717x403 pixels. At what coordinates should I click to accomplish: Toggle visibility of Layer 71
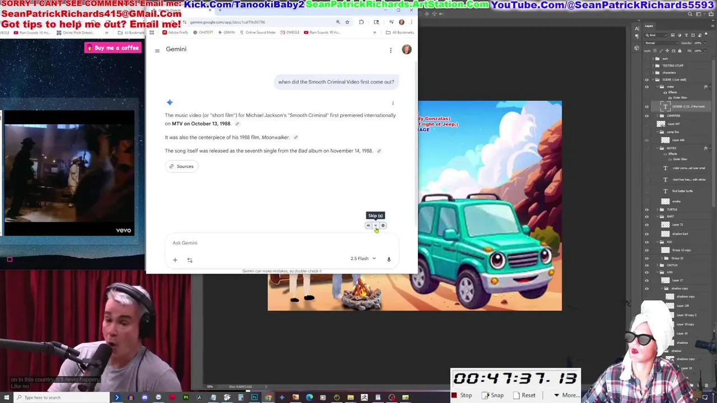point(646,225)
